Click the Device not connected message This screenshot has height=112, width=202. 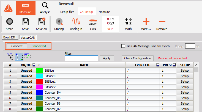pos(172,58)
